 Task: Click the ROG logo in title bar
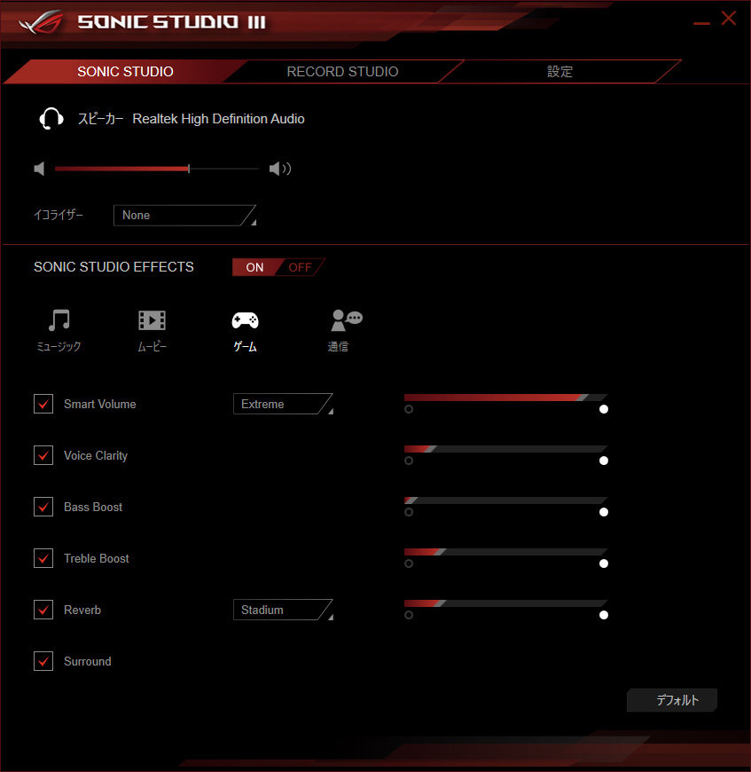(x=41, y=21)
